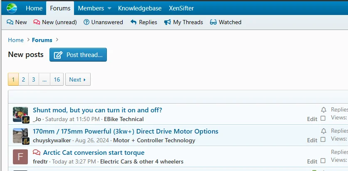Open the My Threads link
The image size is (348, 171).
(x=188, y=22)
